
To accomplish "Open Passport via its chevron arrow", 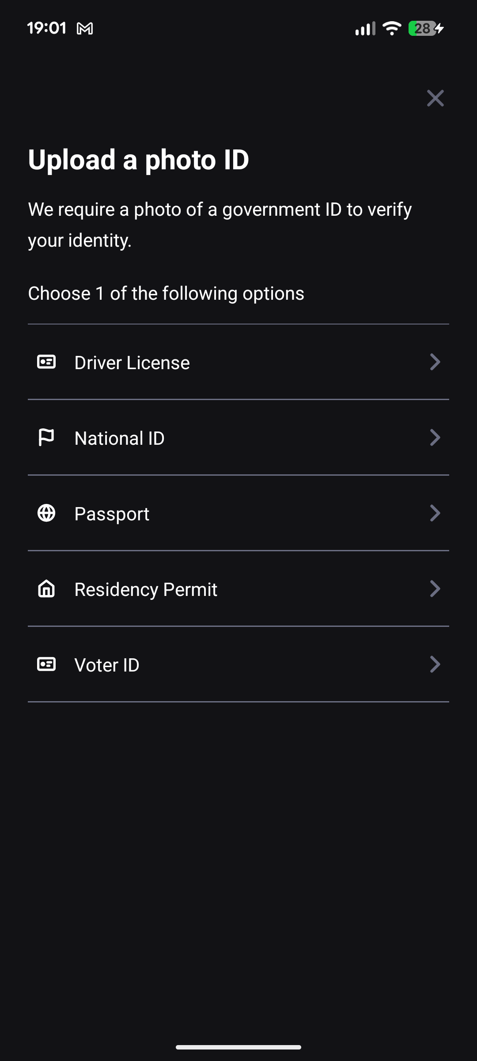I will click(435, 513).
